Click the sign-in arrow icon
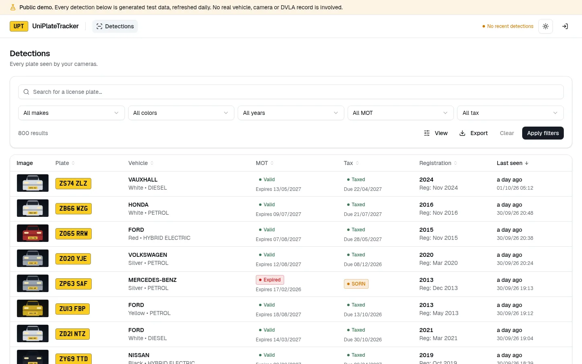The height and width of the screenshot is (364, 582). [x=565, y=26]
